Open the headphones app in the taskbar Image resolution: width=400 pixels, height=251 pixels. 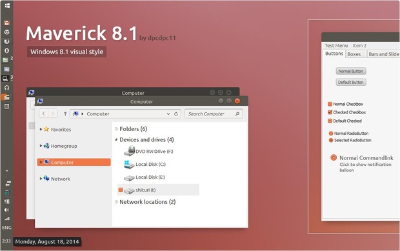coord(7,88)
